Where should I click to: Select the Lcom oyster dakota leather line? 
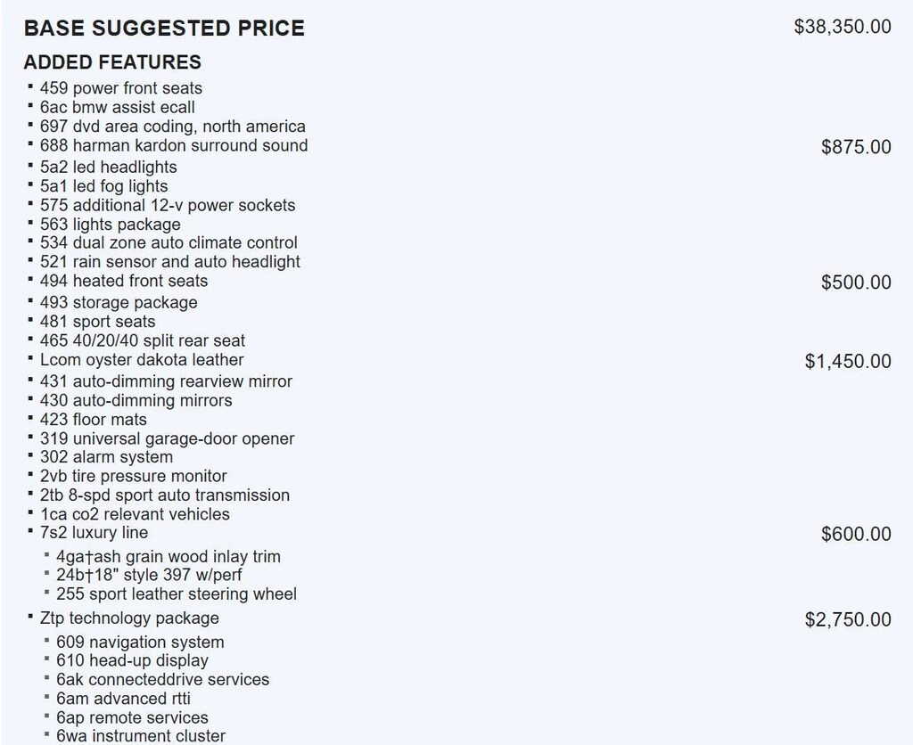[142, 360]
